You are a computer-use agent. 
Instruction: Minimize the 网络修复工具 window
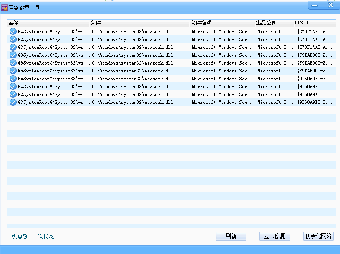click(315, 5)
